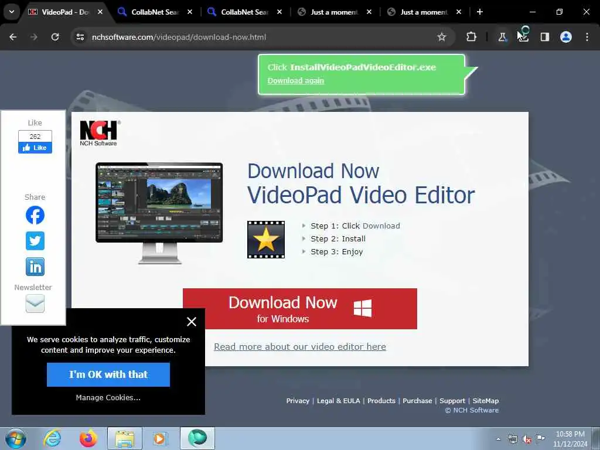Screen dimensions: 600x450
Task: Open the tab search dropdown arrow
Action: 12,12
